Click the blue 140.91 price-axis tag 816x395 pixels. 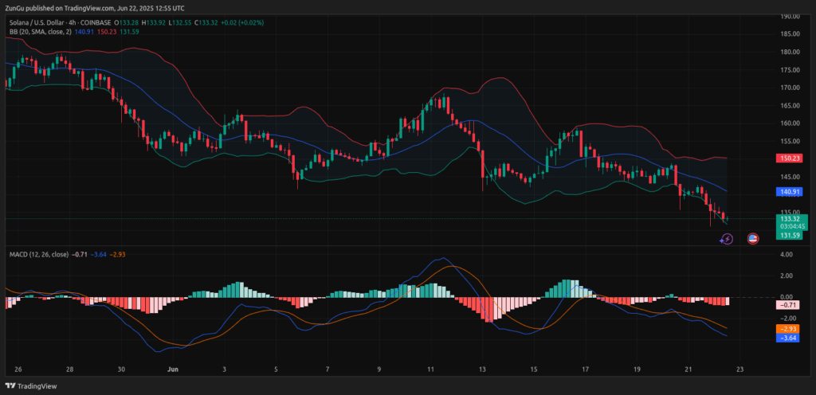pos(790,192)
